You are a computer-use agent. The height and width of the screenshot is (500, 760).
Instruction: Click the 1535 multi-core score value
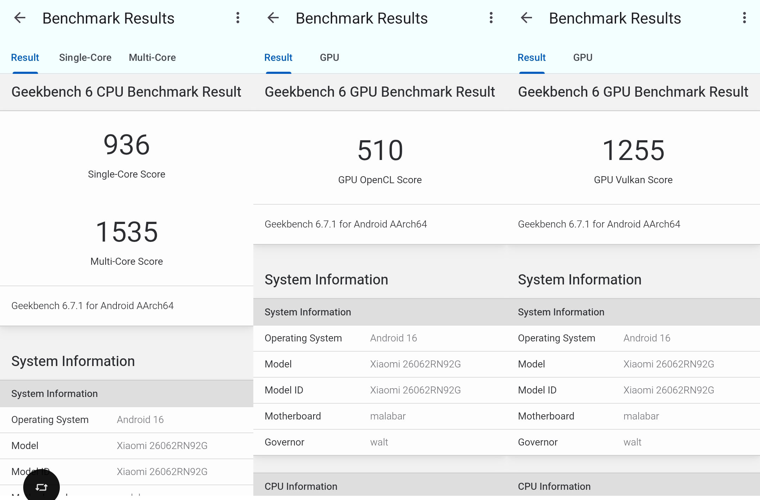tap(127, 232)
